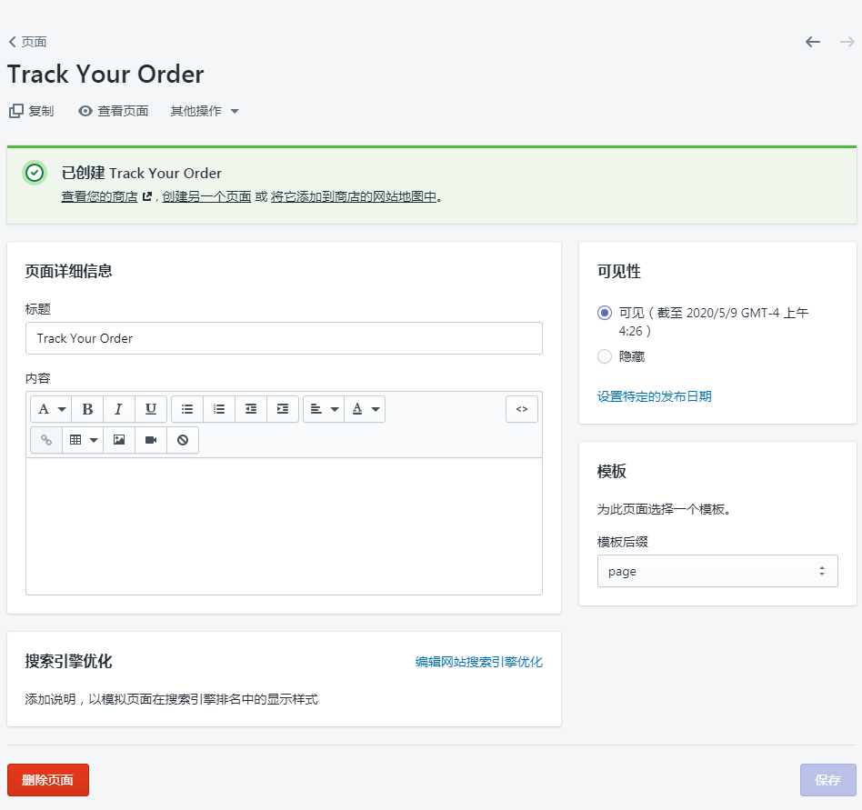
Task: Insert a bulleted list
Action: [187, 409]
